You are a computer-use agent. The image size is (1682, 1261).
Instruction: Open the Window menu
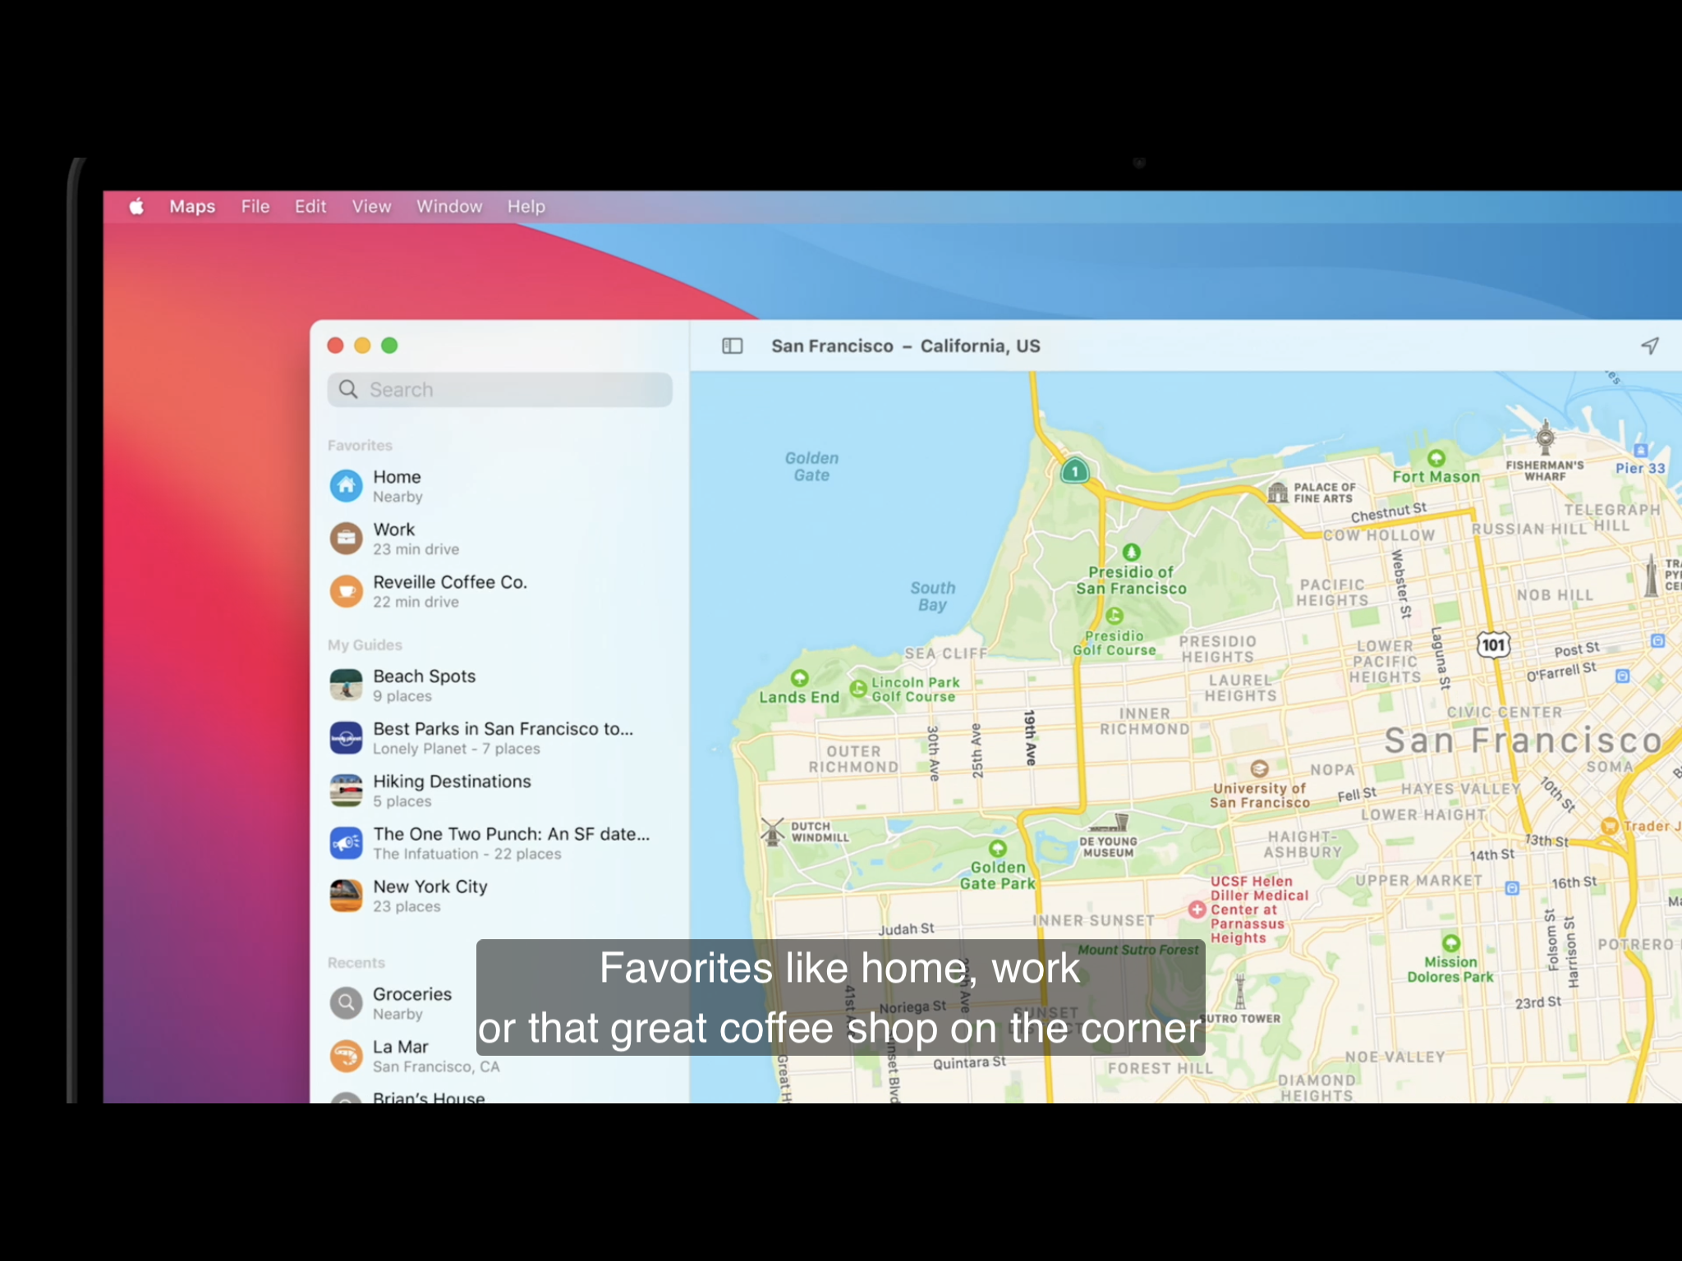(x=449, y=206)
